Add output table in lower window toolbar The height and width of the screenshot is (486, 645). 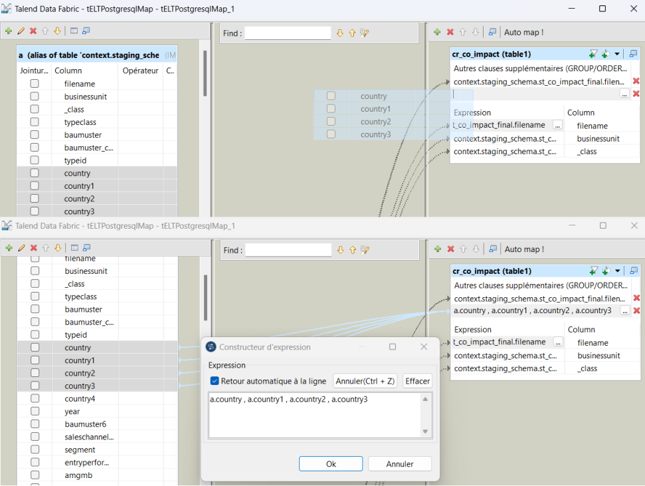coord(438,249)
